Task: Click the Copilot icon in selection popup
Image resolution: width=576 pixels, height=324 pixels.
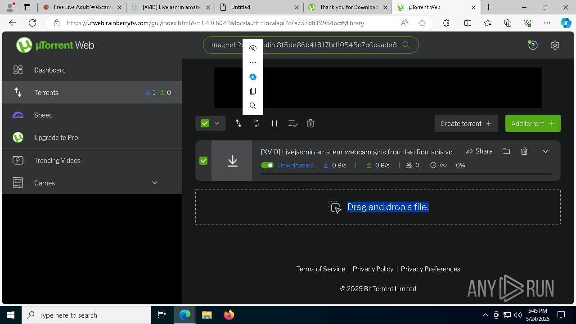Action: tap(253, 77)
